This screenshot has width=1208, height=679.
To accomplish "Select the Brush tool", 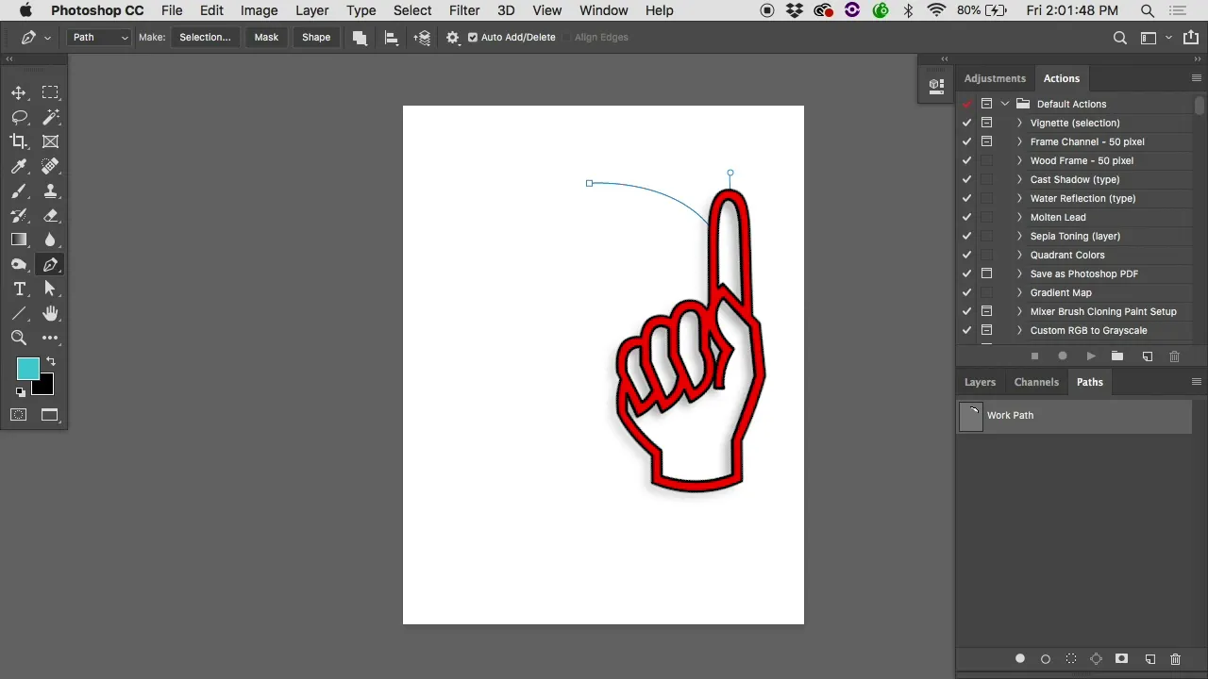I will (19, 190).
